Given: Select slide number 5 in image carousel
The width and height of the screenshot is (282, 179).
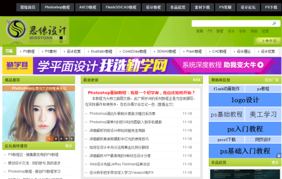Looking at the screenshot, I should [71, 139].
